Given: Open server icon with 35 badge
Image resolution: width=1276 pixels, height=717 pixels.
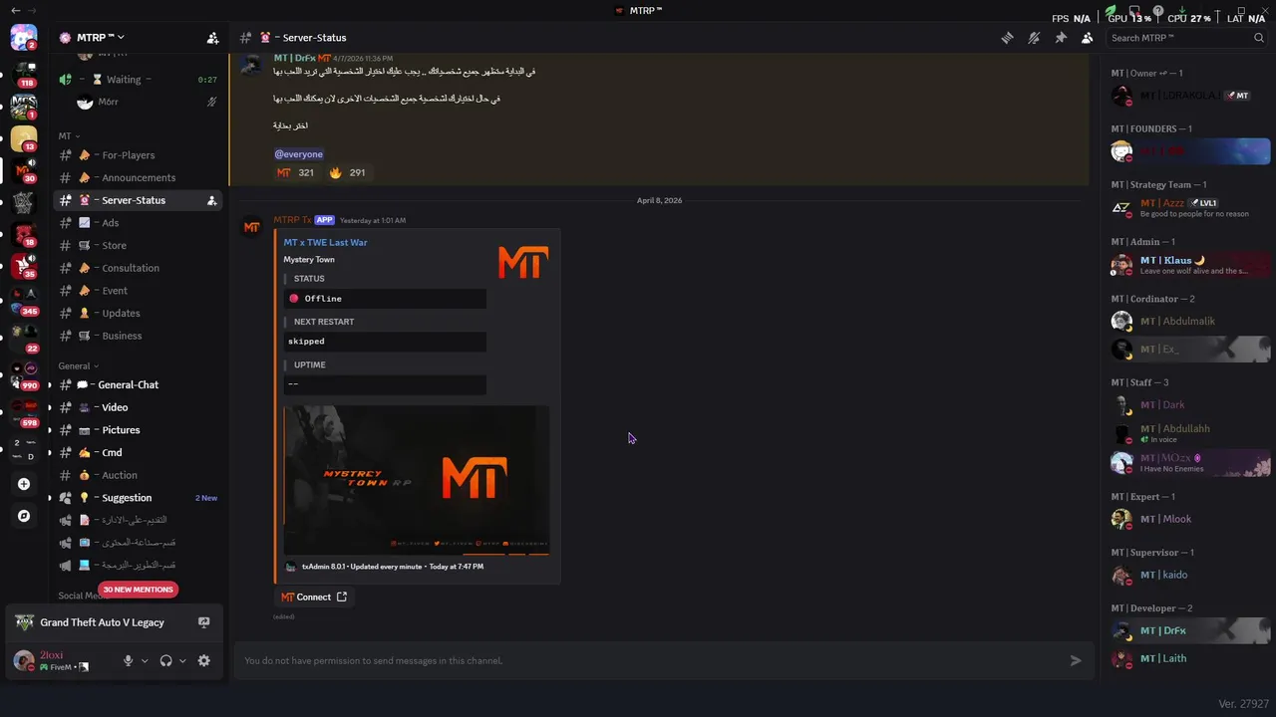Looking at the screenshot, I should [x=23, y=266].
